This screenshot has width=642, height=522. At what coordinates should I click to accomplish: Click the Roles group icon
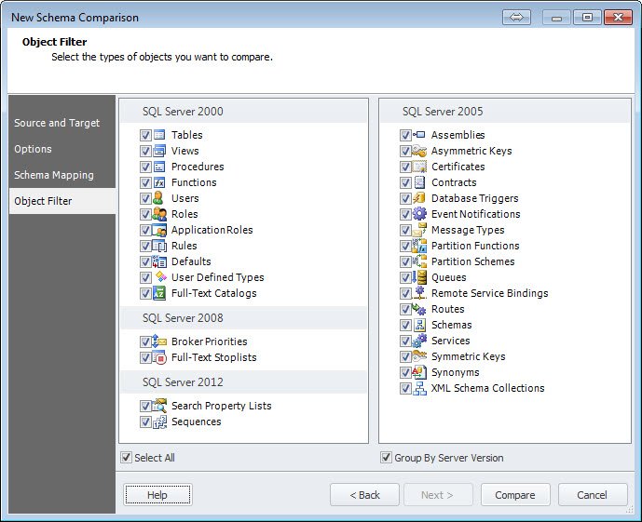click(159, 214)
